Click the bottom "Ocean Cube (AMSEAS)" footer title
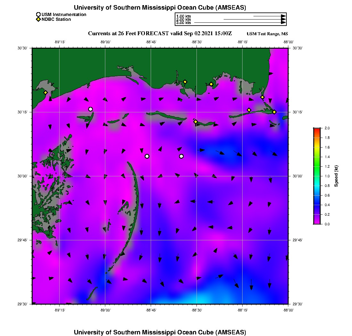This screenshot has height=336, width=352. pos(160,332)
